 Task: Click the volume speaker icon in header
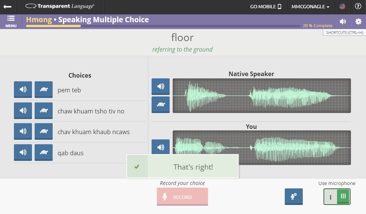343,21
